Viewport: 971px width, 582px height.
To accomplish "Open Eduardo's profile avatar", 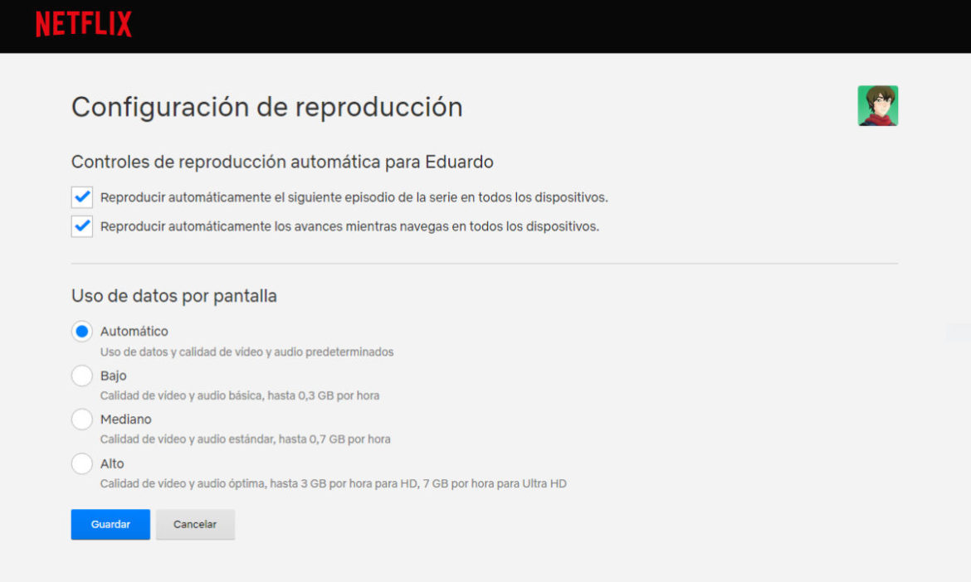I will coord(877,106).
